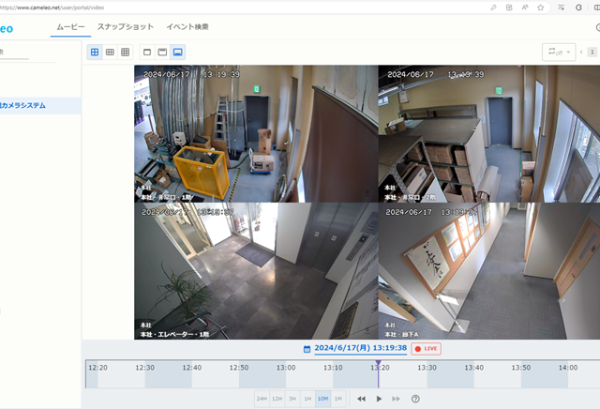Set timeline scale to 1H
Screen dimensions: 600x409
tap(307, 399)
